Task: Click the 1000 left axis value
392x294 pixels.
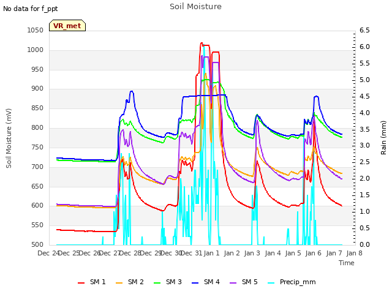Action: [x=36, y=50]
